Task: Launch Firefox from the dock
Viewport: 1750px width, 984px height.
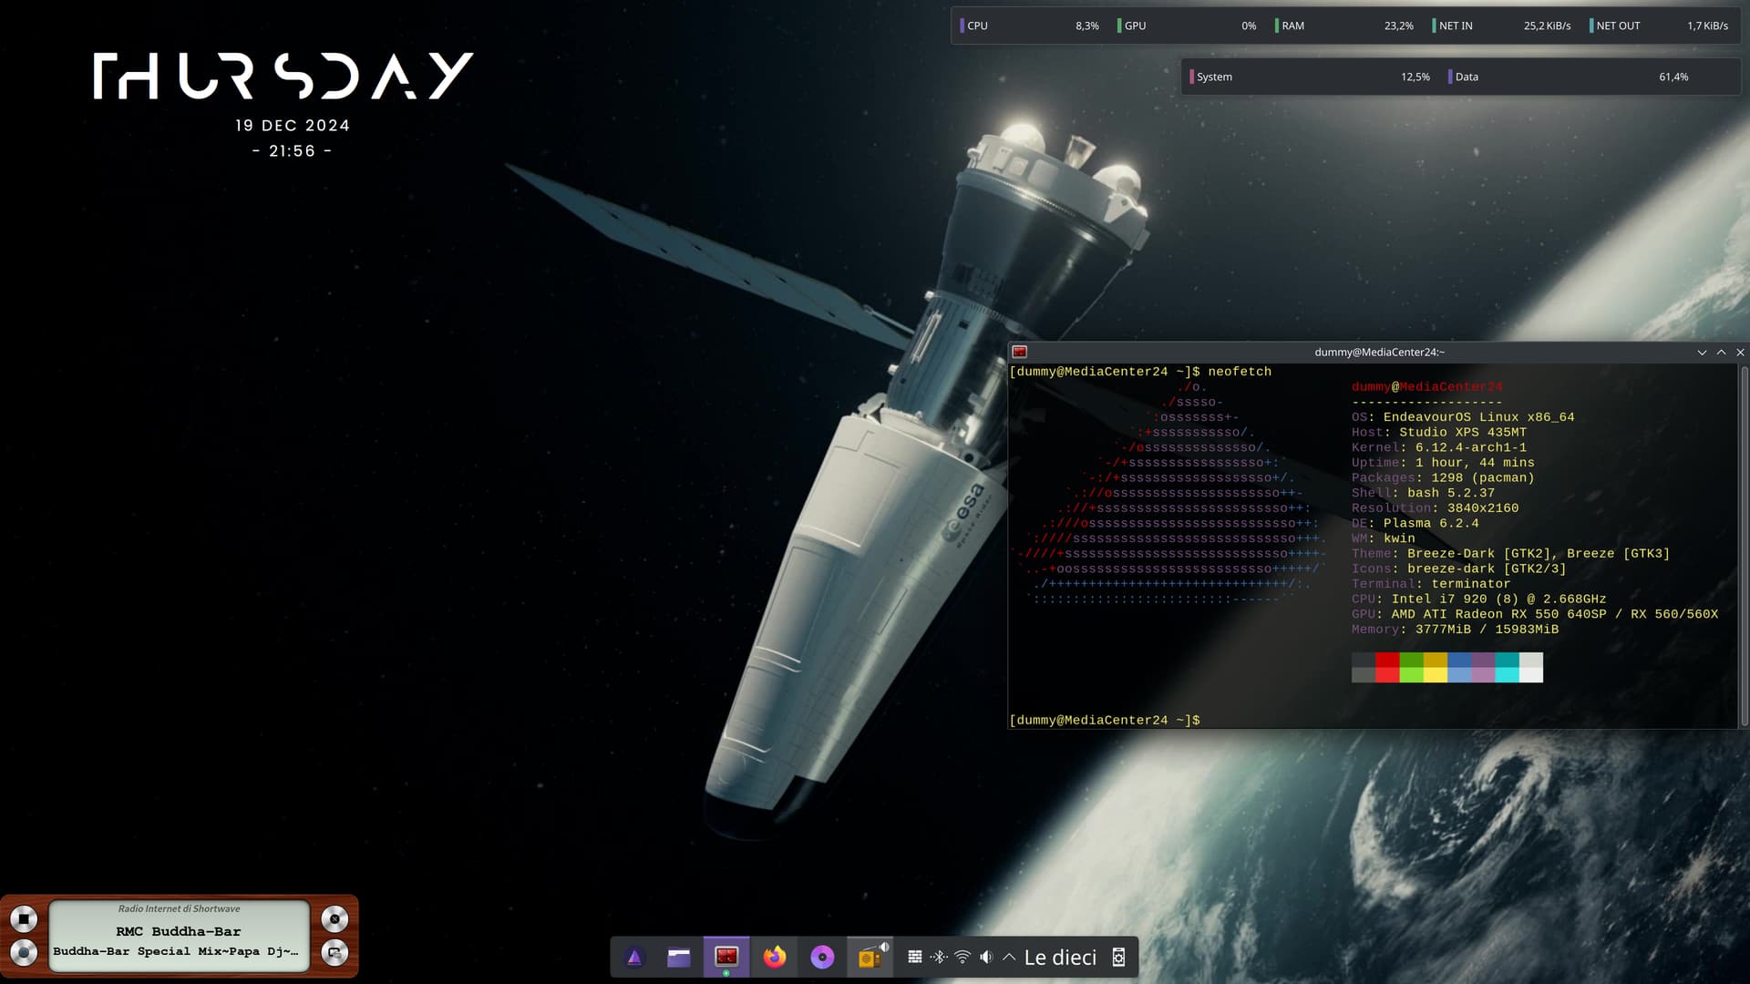Action: (x=775, y=958)
